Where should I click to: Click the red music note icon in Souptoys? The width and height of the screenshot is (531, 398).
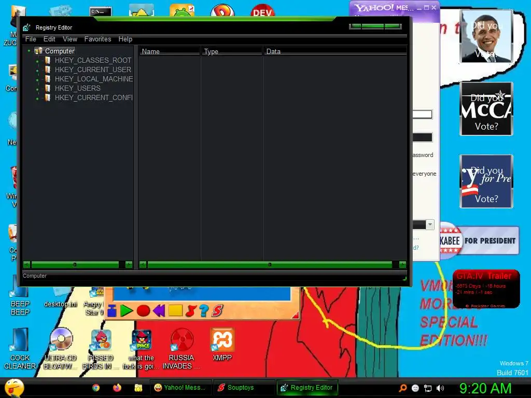coord(191,310)
